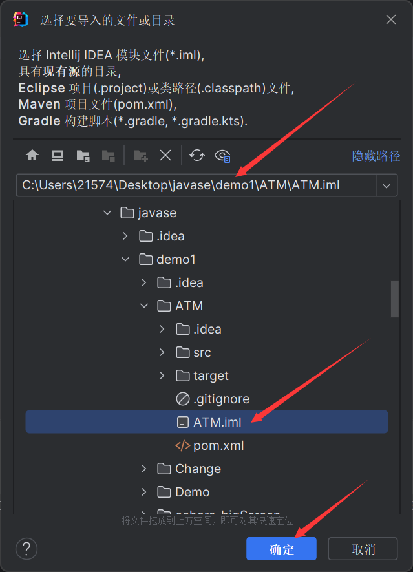Click the .gitignore ignore-file icon
This screenshot has width=413, height=572.
pos(183,399)
